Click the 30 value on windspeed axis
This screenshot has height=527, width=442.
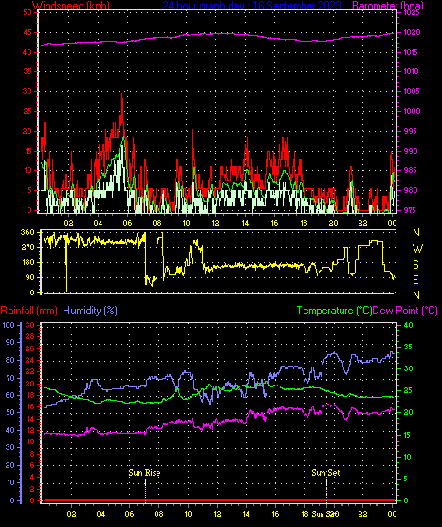[x=28, y=91]
